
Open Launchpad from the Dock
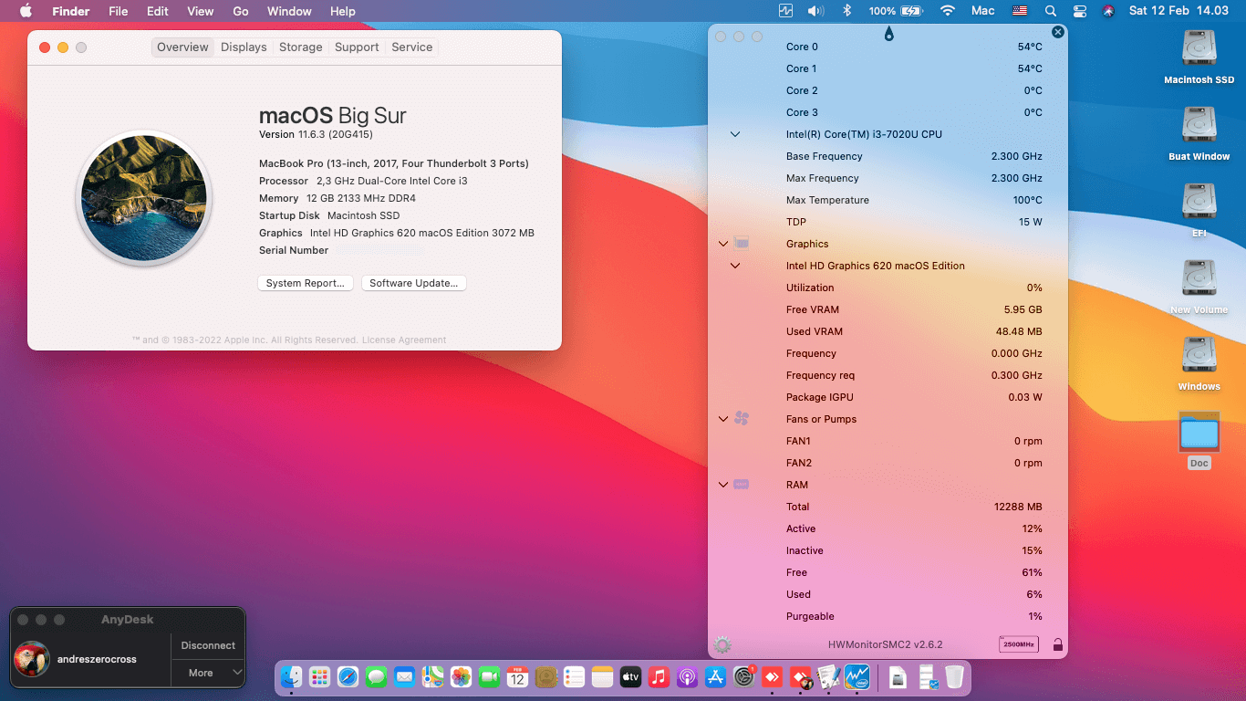pos(319,676)
